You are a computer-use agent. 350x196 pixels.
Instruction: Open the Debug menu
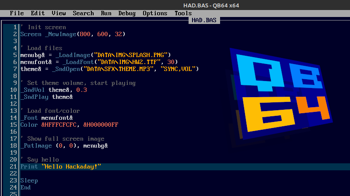[127, 13]
